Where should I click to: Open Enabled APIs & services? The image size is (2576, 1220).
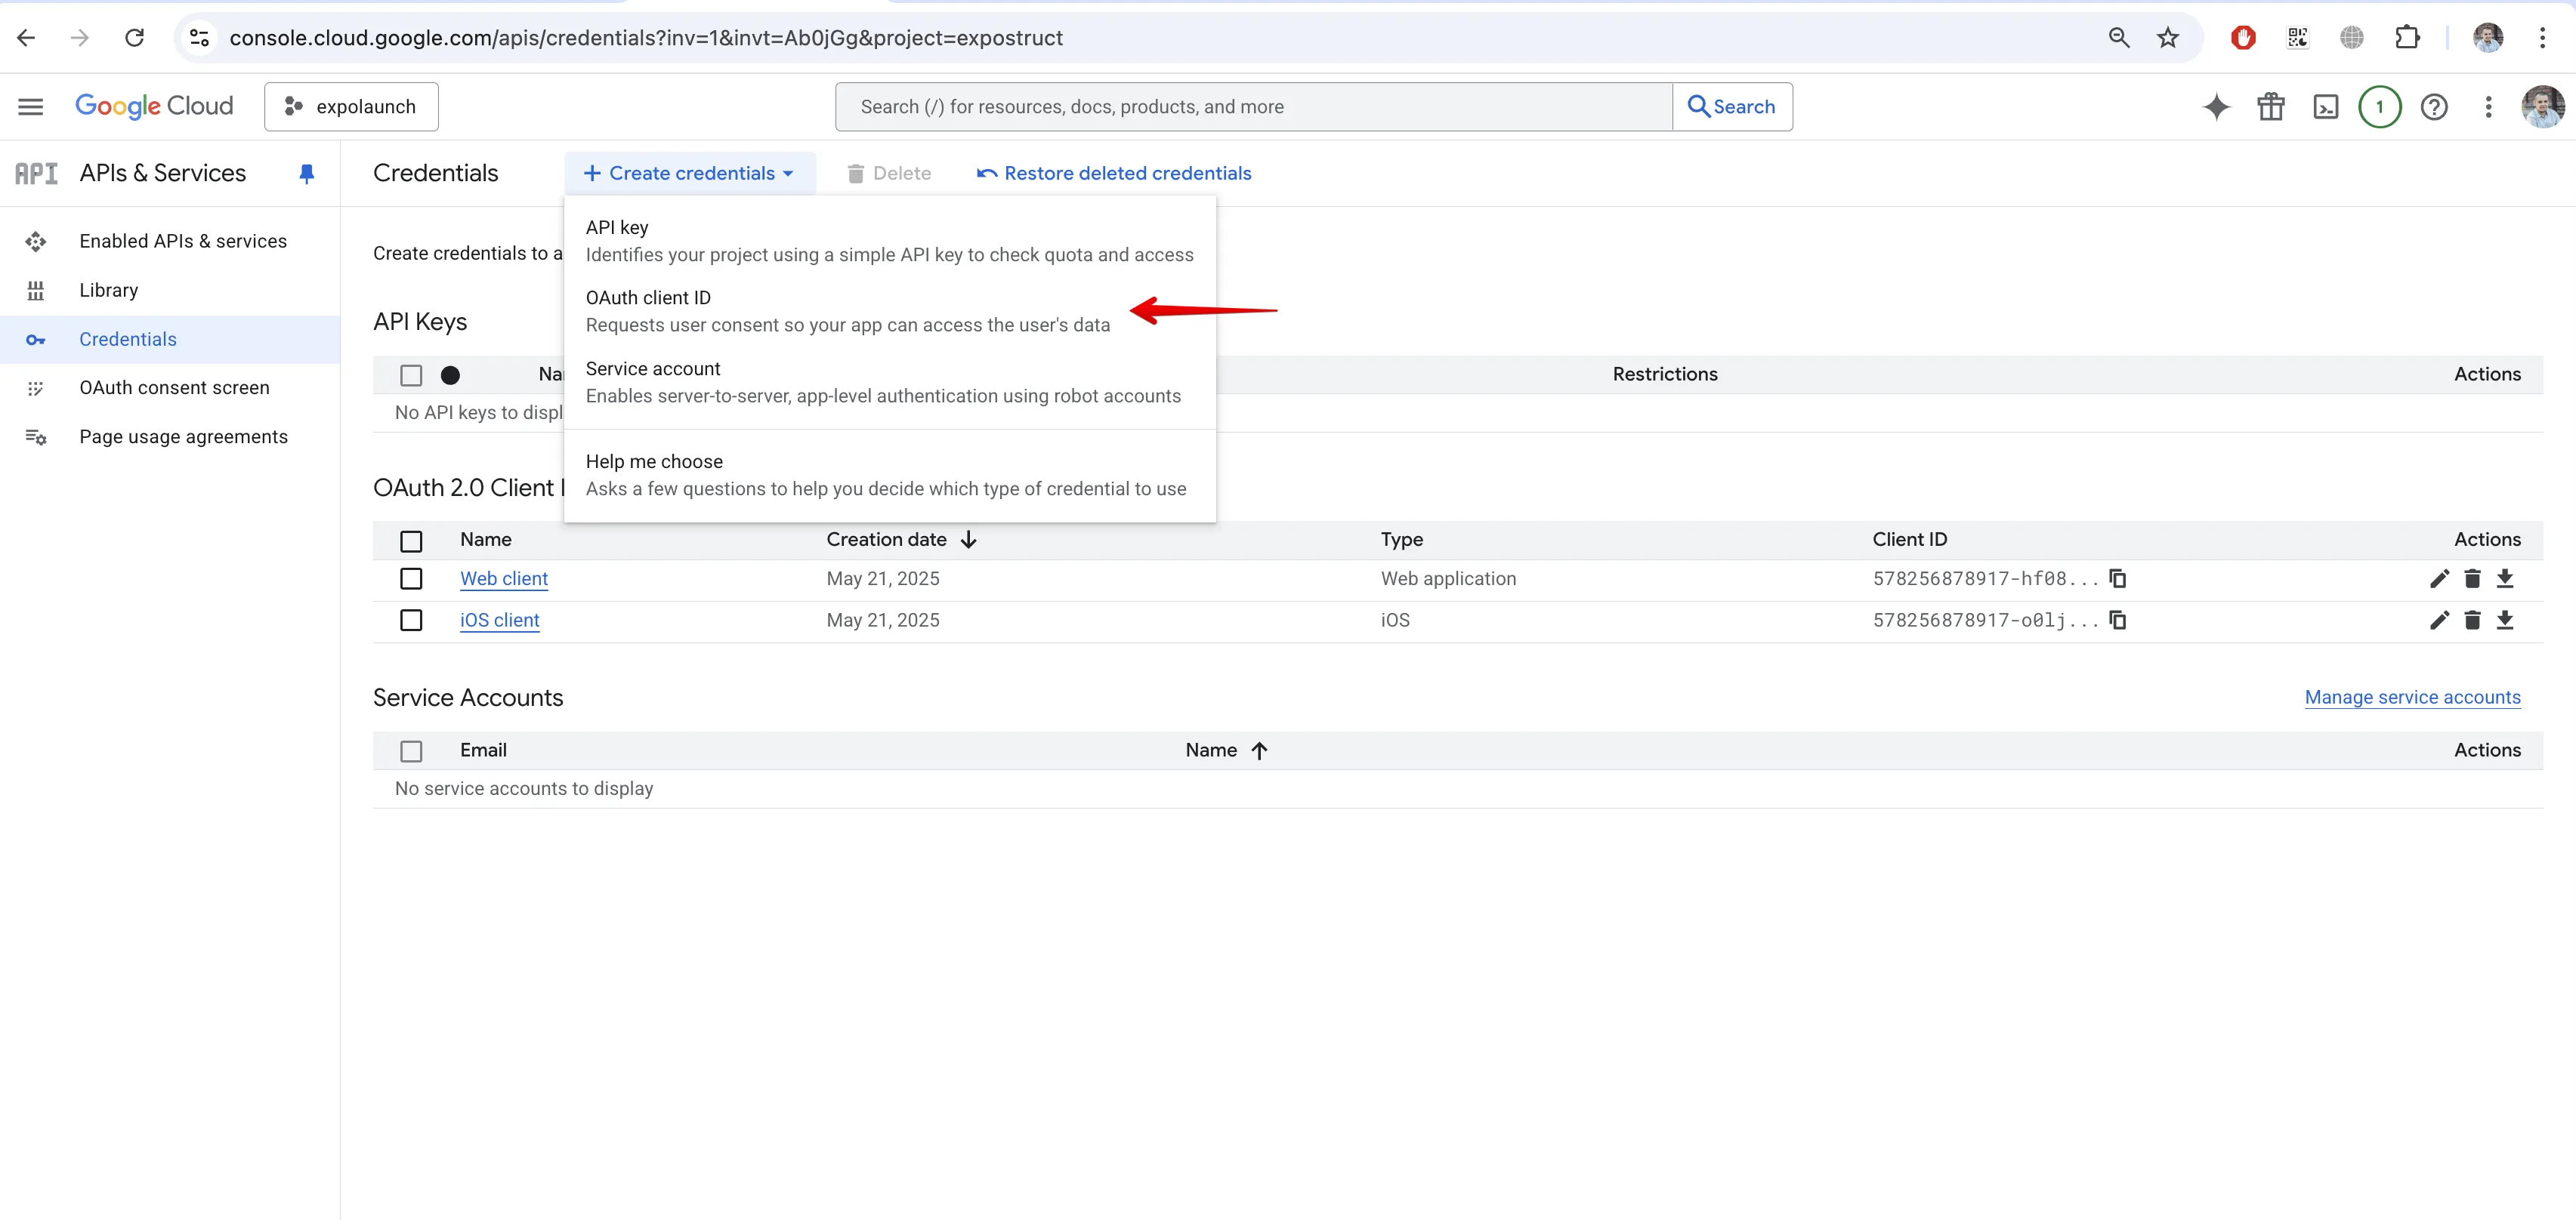(170, 241)
